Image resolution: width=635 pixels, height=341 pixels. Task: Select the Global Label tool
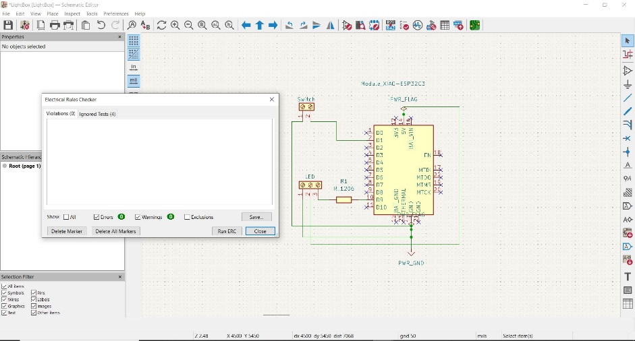click(628, 206)
